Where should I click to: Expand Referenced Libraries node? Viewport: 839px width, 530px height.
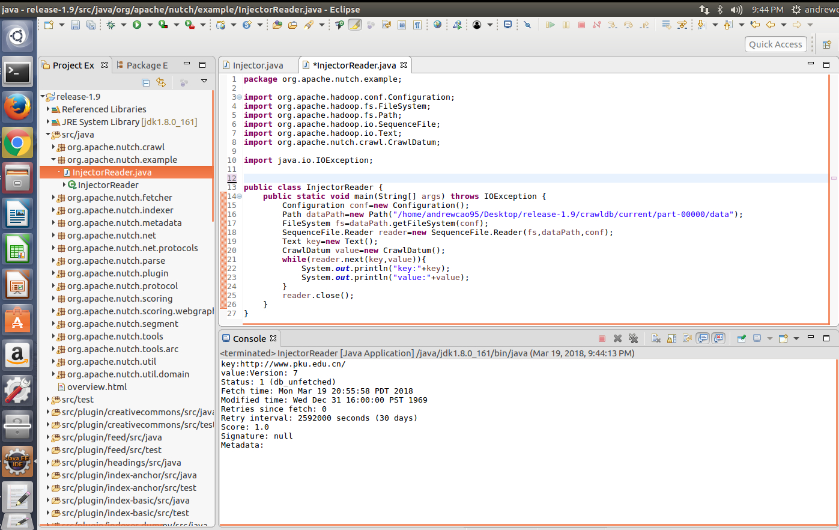pos(48,109)
